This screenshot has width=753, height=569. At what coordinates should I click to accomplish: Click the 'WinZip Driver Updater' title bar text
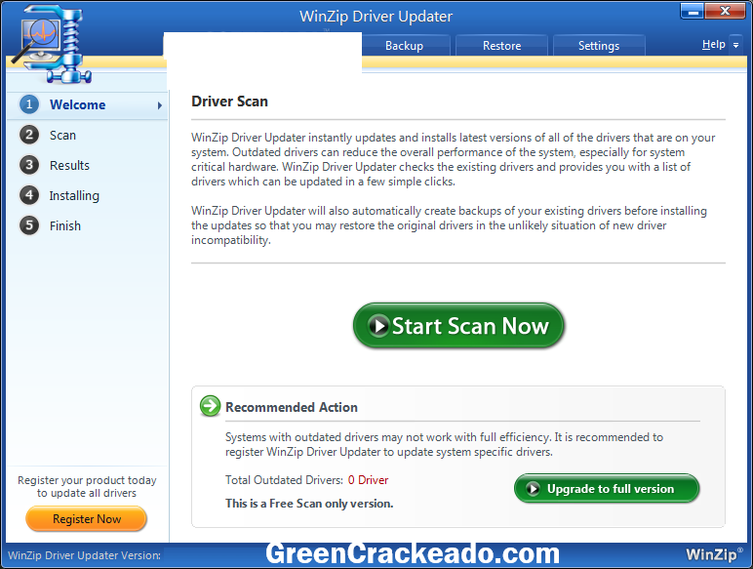tap(376, 17)
